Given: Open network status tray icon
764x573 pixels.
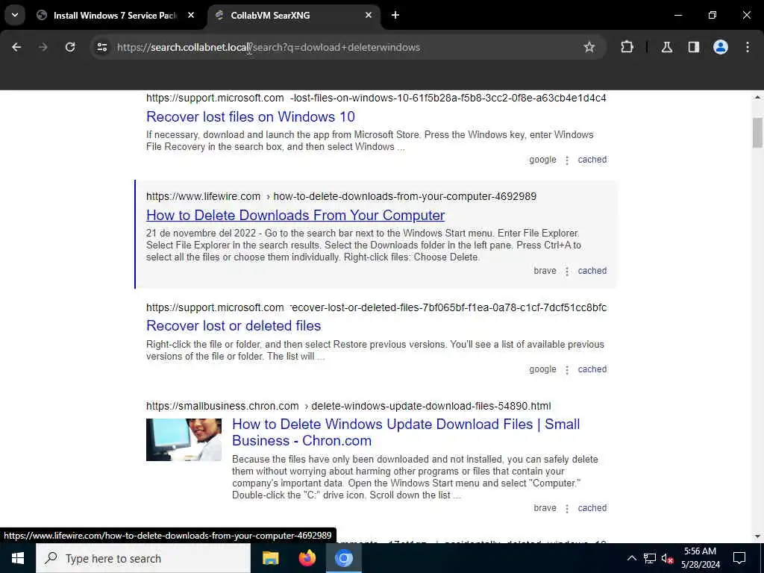Looking at the screenshot, I should point(650,558).
